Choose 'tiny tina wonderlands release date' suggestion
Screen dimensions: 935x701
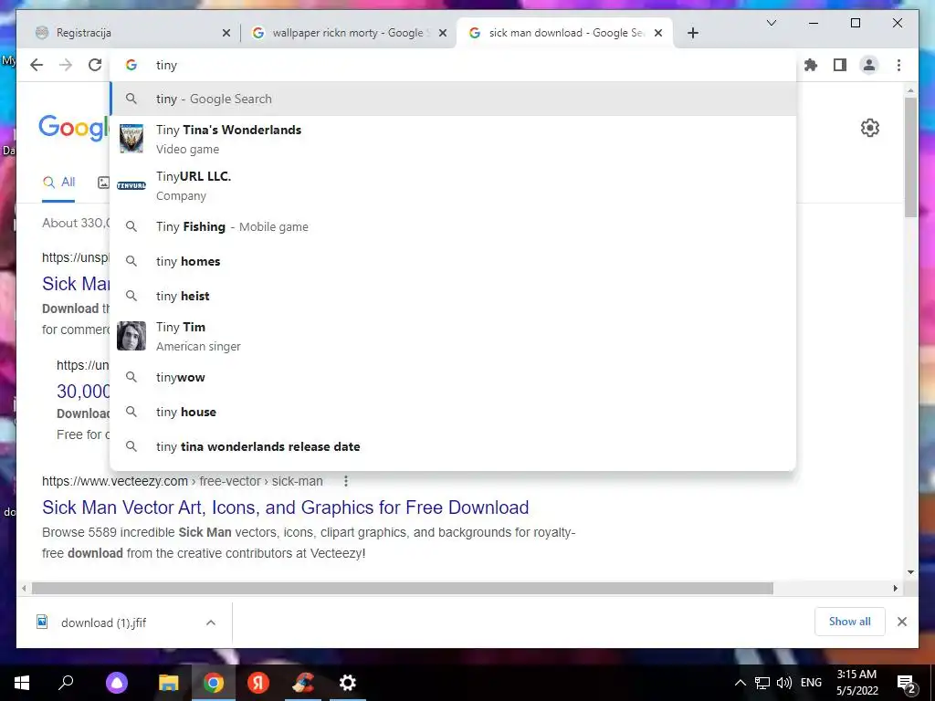[453, 446]
